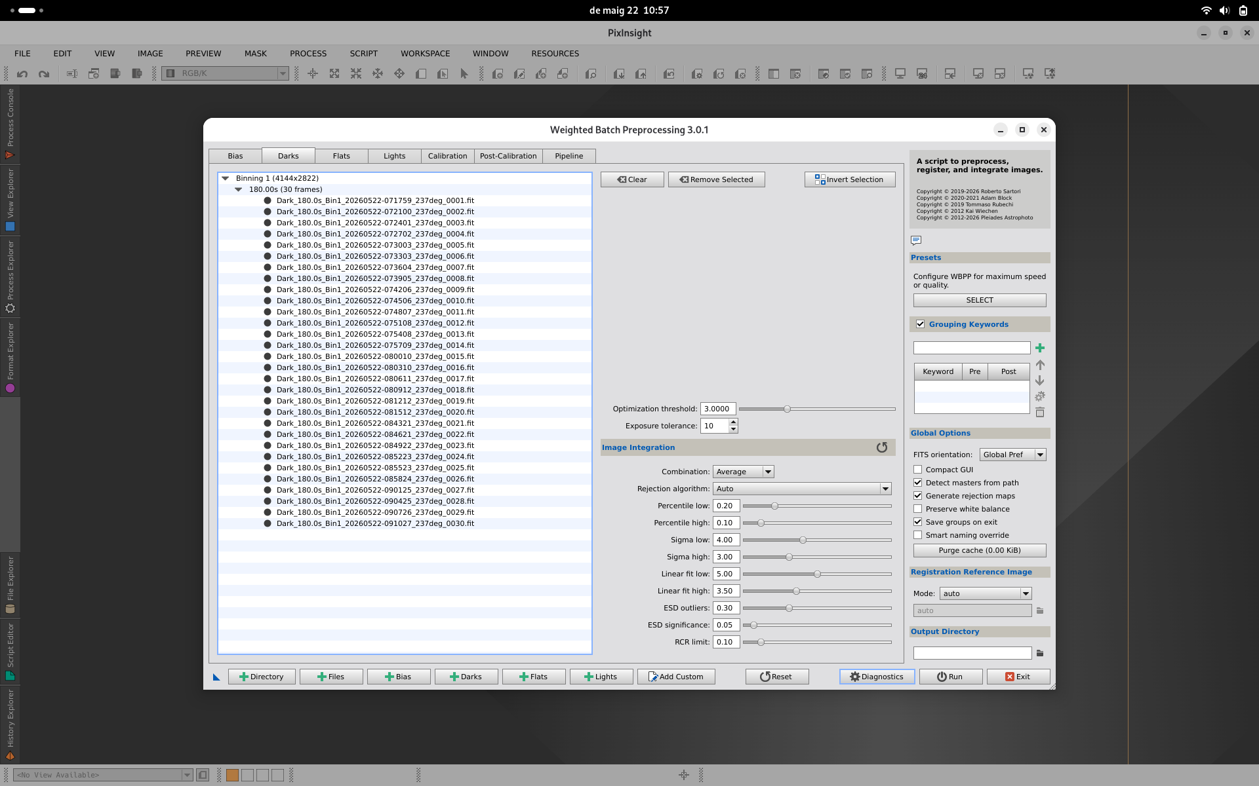The image size is (1259, 786).
Task: Click the green plus to add a grouping keyword
Action: [1040, 348]
